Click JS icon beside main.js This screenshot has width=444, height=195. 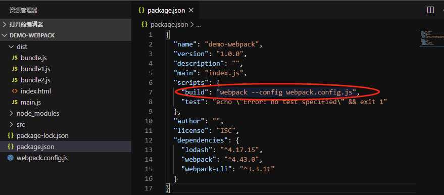15,103
